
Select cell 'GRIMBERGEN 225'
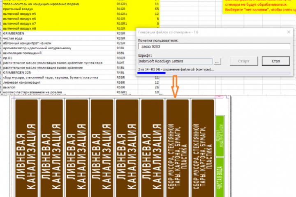(59, 73)
